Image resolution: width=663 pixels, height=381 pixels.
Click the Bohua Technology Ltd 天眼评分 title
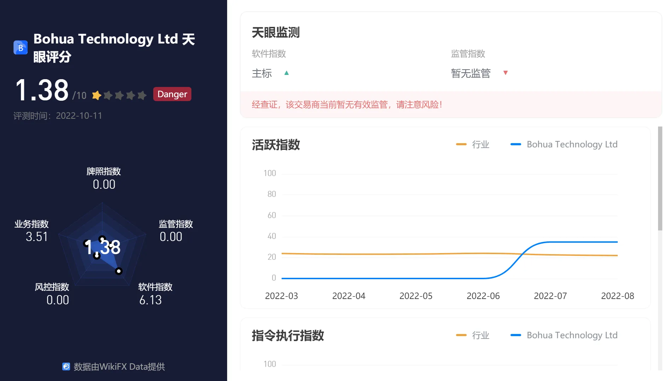[x=114, y=48]
